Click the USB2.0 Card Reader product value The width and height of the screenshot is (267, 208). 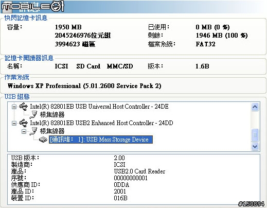click(139, 171)
